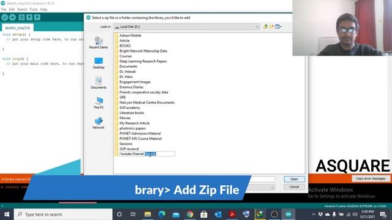This screenshot has height=220, width=392.
Task: Open Mail app from taskbar
Action: click(176, 215)
